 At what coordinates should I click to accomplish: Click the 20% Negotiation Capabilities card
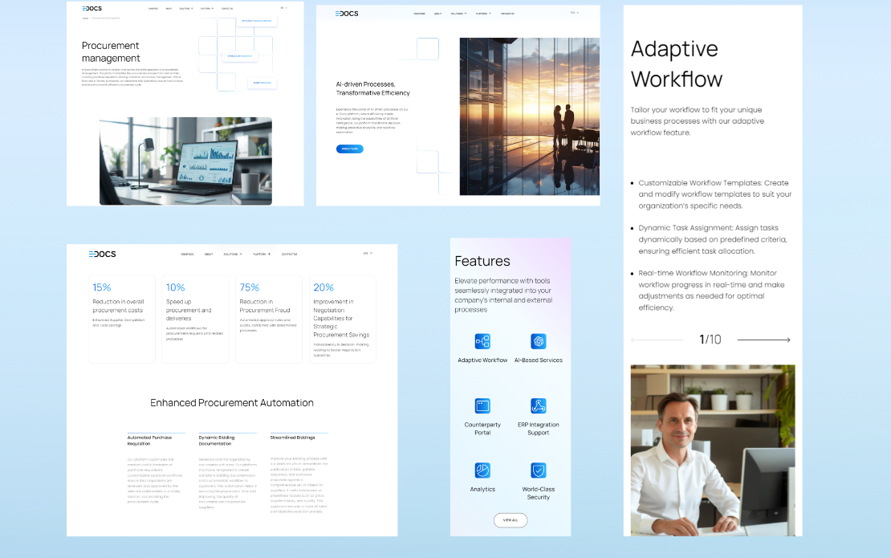[x=342, y=319]
